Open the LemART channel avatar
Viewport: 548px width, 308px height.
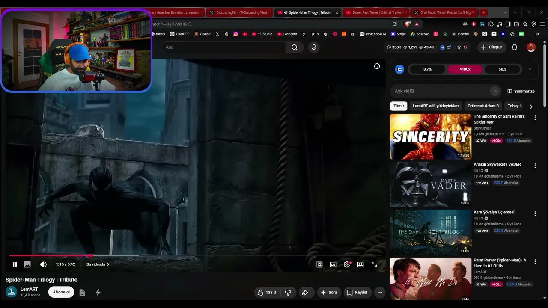11,292
